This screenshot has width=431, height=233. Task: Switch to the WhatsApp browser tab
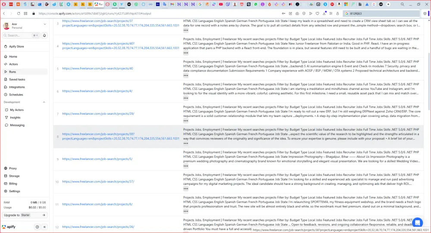256,4
